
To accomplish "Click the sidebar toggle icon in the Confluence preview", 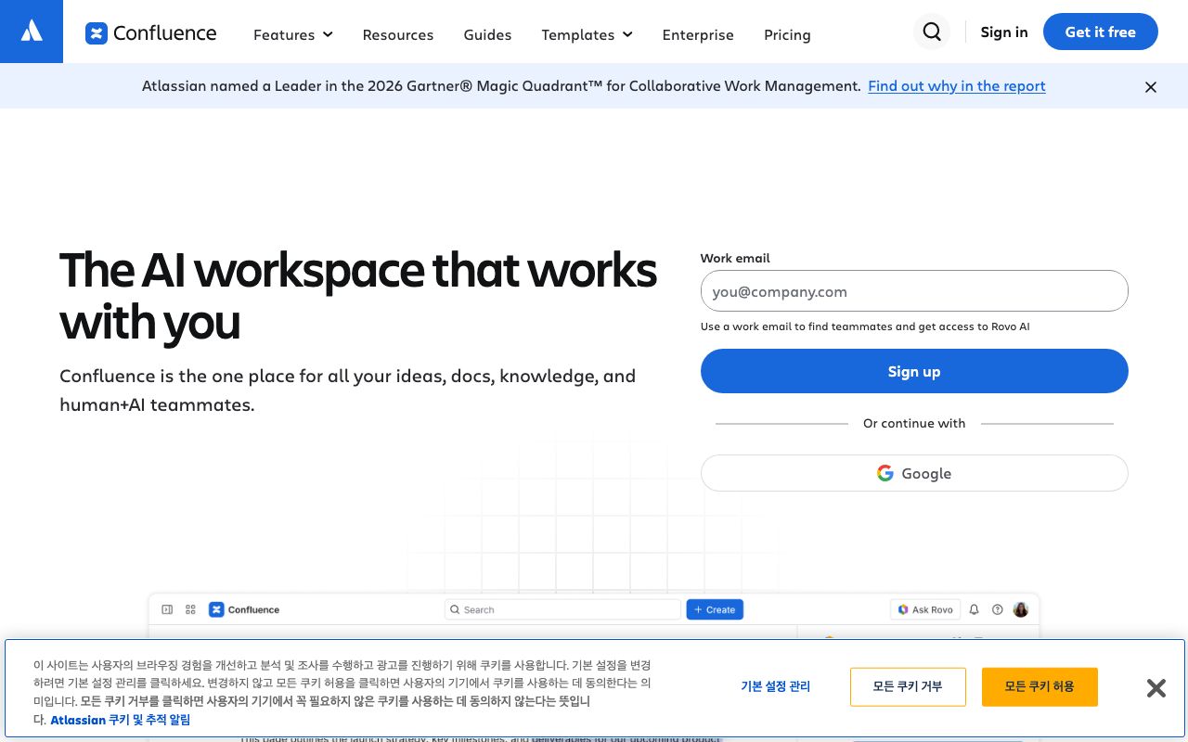I will coord(167,609).
